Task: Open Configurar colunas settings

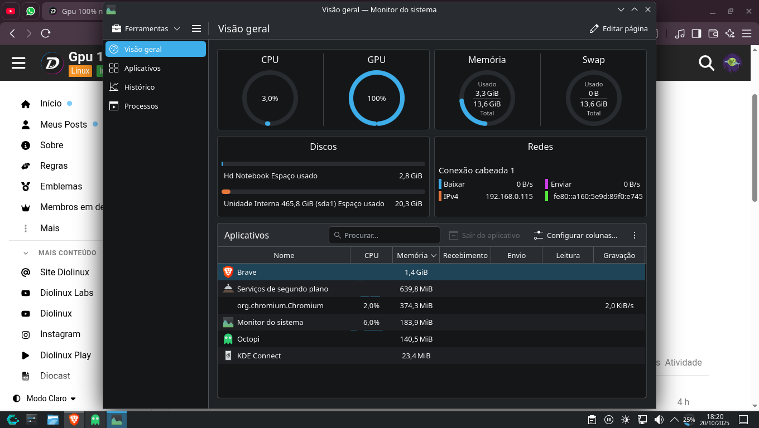Action: click(575, 235)
